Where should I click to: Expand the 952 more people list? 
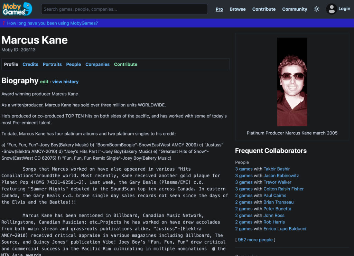[x=255, y=240]
